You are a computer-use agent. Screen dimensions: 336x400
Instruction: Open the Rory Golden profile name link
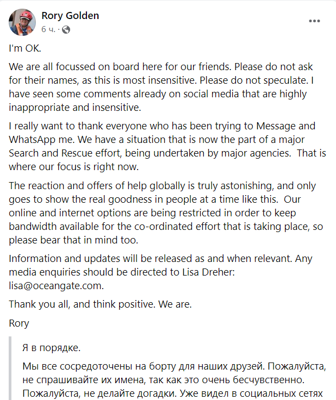70,16
